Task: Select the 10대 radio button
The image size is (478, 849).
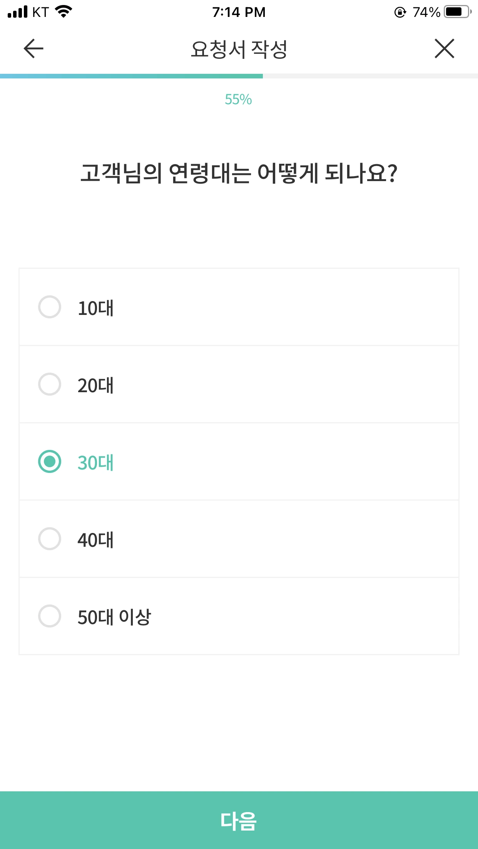Action: (x=50, y=307)
